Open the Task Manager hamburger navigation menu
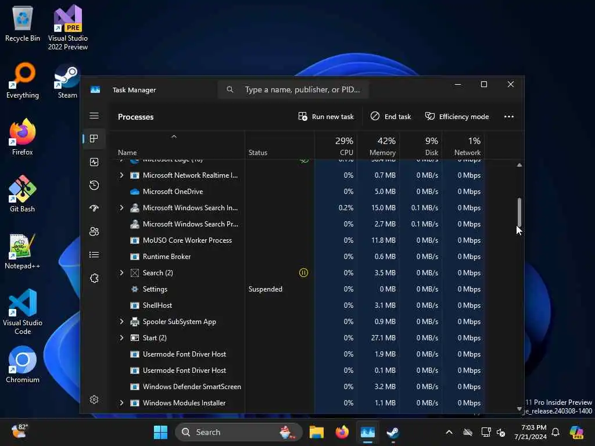 [94, 116]
